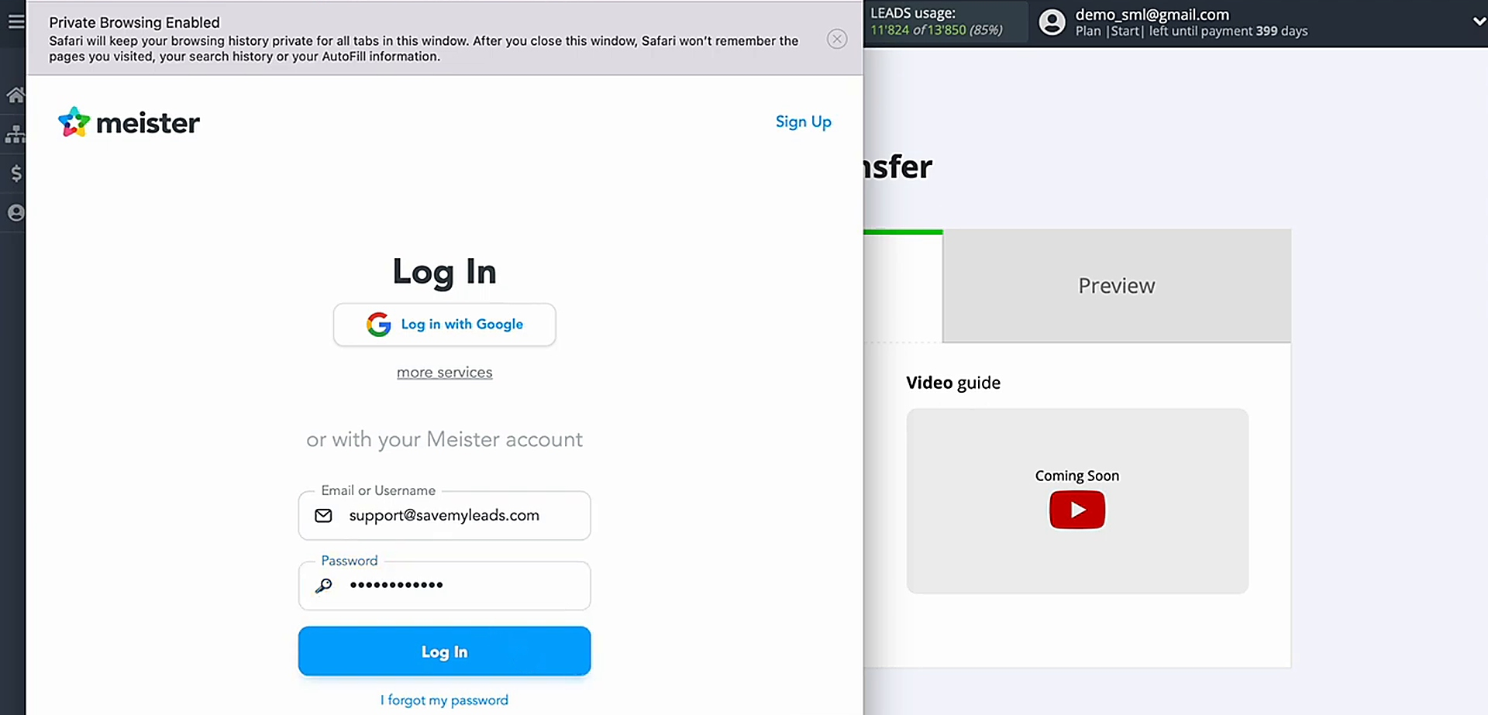Click the Meister logo
This screenshot has width=1488, height=715.
(x=129, y=122)
